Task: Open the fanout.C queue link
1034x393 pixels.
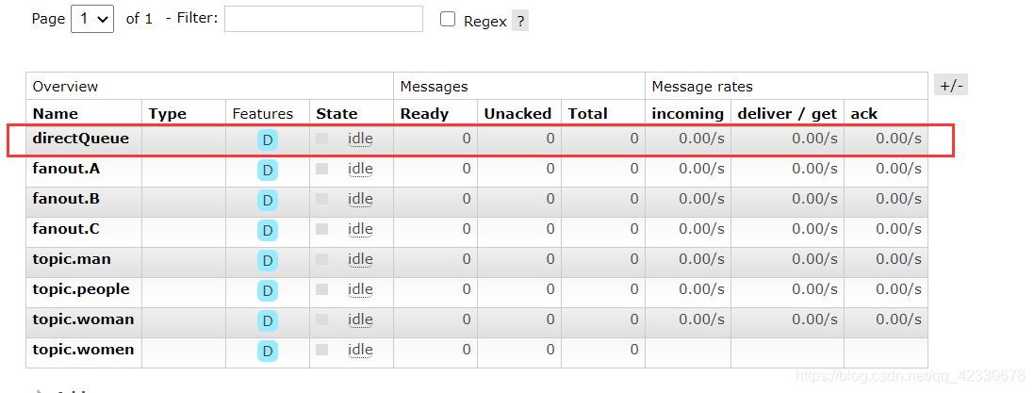Action: pos(66,229)
